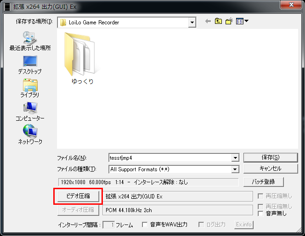Viewport: 305px width, 236px height.
Task: Create a new folder
Action: 229,21
